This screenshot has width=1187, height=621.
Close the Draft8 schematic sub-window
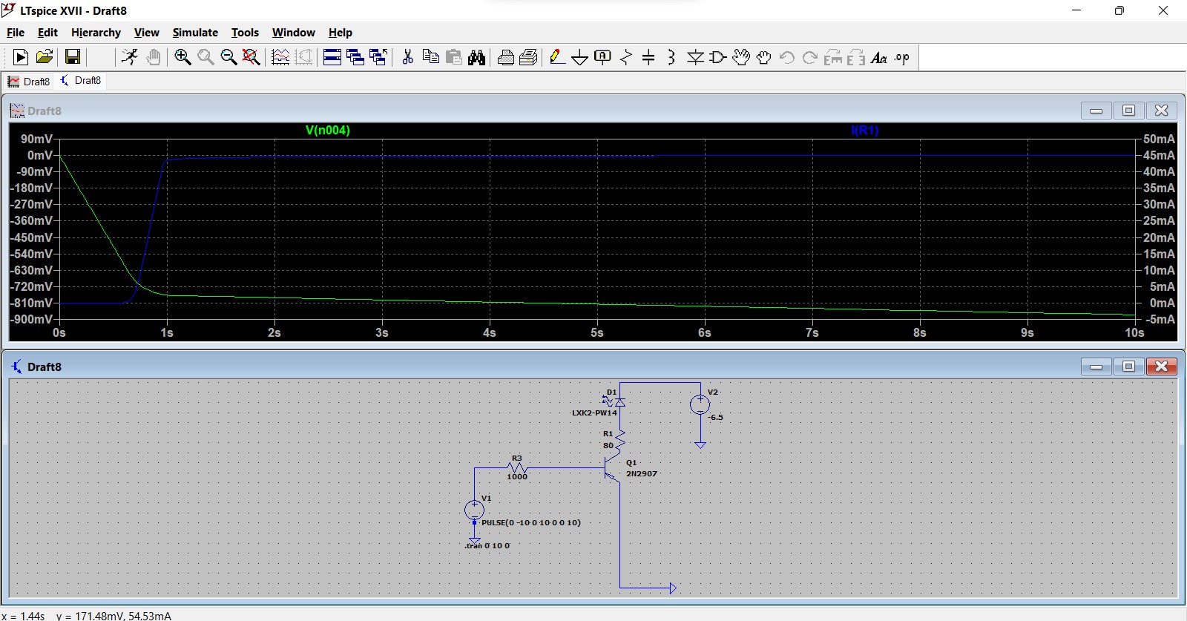[1162, 367]
